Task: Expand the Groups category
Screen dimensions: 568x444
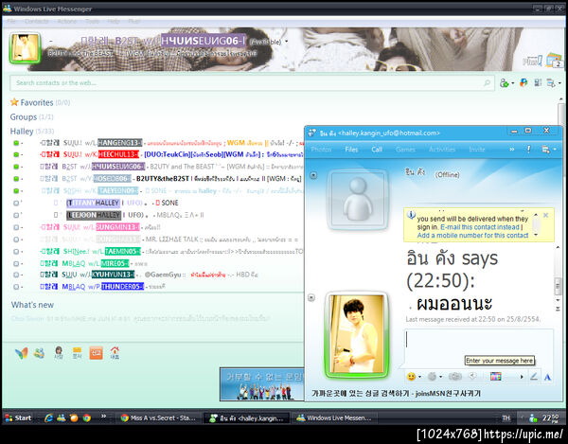Action: [32, 117]
